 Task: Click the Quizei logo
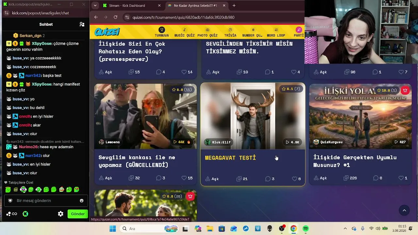click(107, 32)
